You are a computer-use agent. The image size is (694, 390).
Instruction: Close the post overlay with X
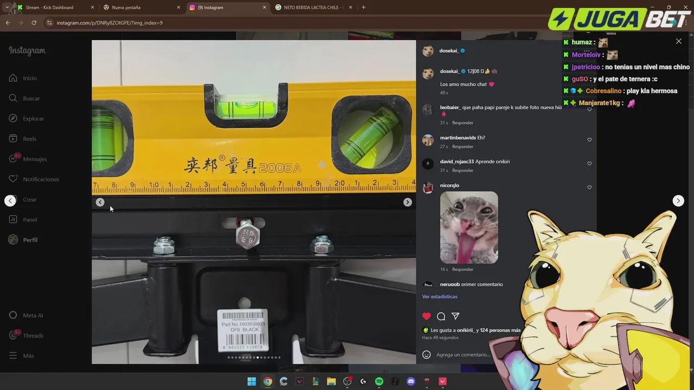tap(678, 41)
